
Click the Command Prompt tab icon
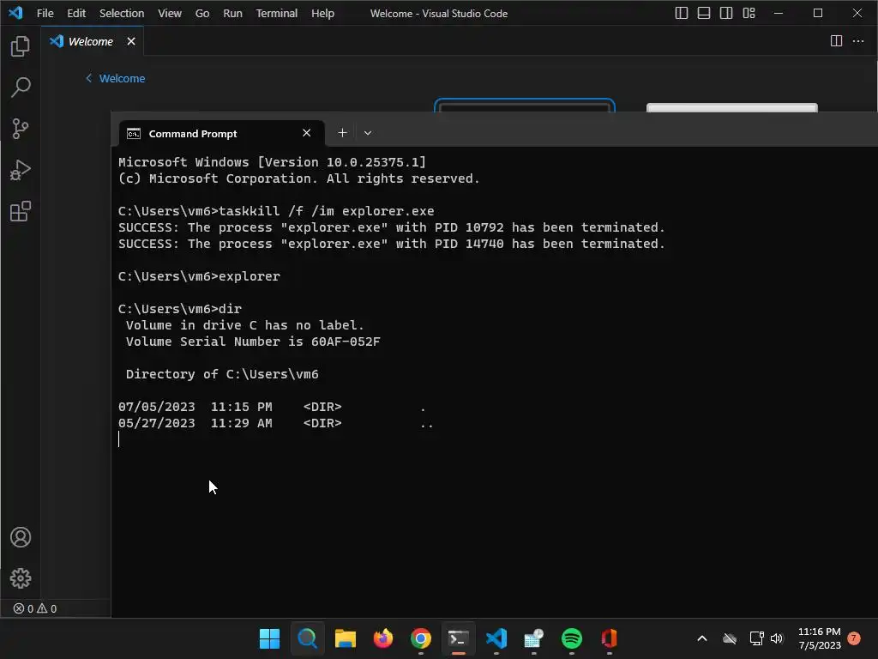(133, 133)
